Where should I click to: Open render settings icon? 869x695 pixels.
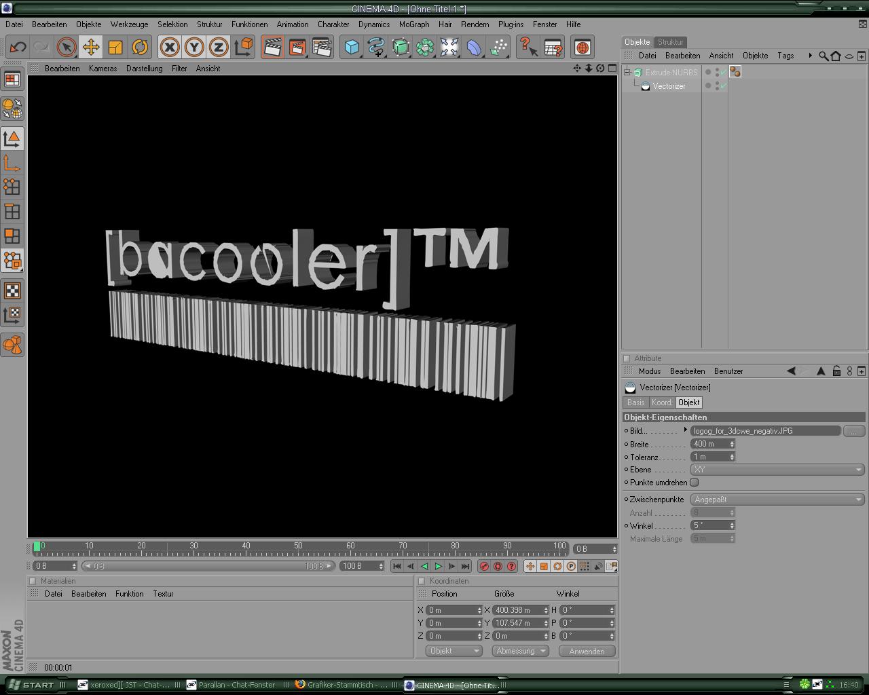322,47
